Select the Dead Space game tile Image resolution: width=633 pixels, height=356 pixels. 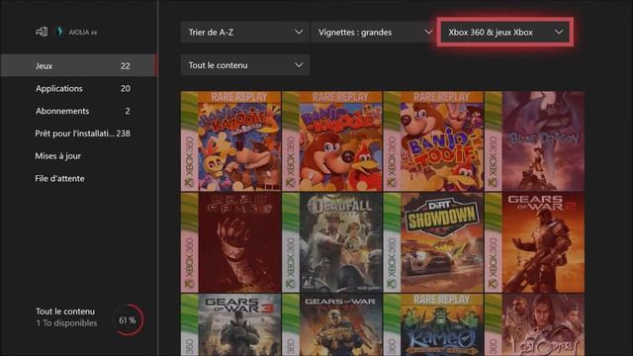point(230,242)
